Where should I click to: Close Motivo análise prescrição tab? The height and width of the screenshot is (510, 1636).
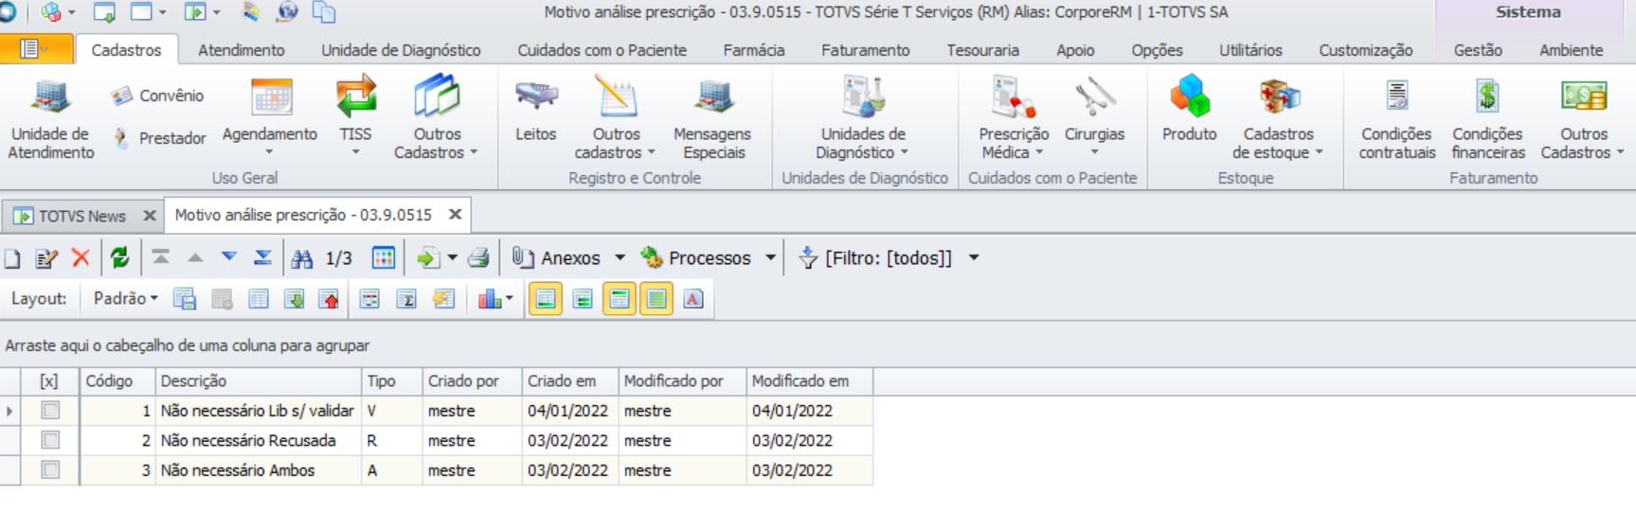pos(455,215)
